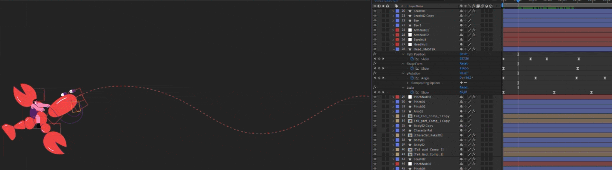Screen dimensions: 612x170
Task: Toggle stopwatch for Scale Slider
Action: (x=412, y=92)
